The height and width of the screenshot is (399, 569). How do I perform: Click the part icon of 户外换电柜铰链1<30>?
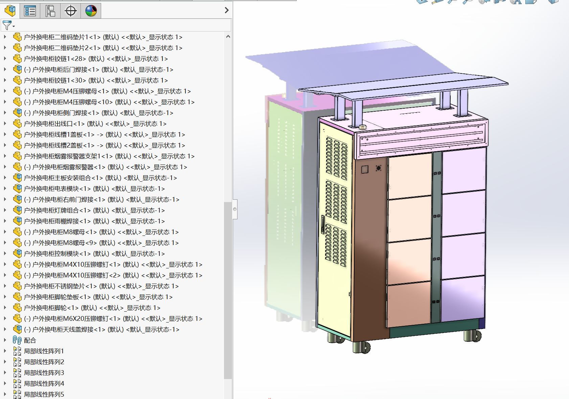pos(17,80)
